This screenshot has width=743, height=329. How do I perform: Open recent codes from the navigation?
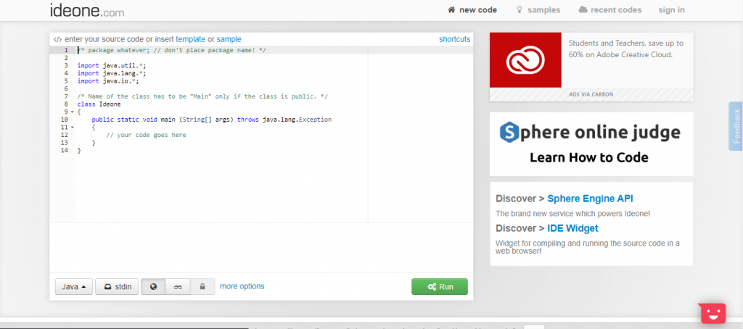pos(609,10)
